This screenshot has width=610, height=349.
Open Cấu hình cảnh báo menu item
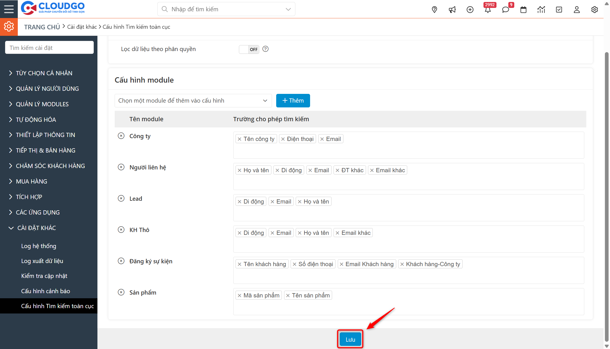tap(45, 291)
